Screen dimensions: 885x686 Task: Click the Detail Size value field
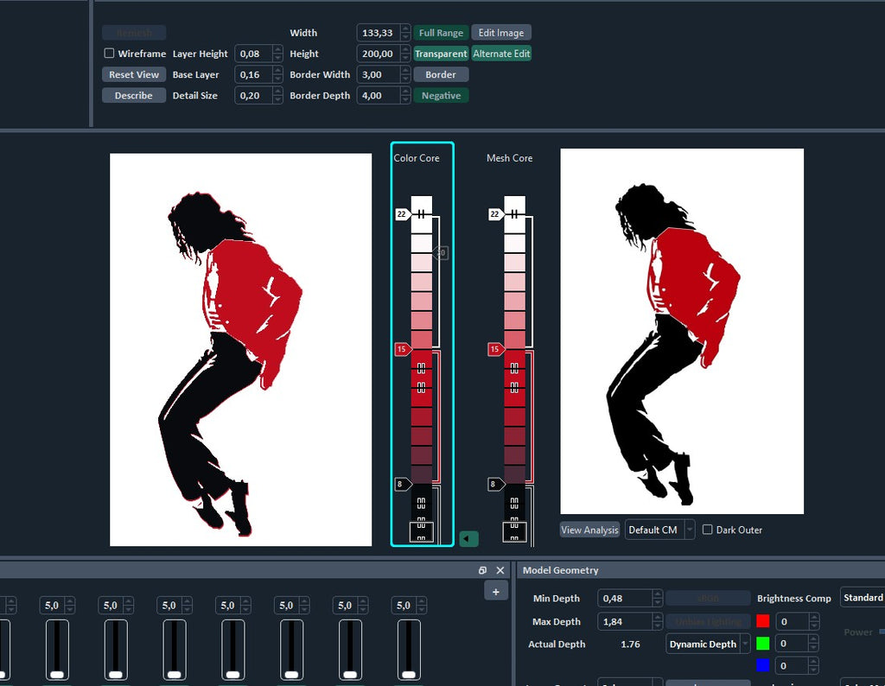coord(253,95)
